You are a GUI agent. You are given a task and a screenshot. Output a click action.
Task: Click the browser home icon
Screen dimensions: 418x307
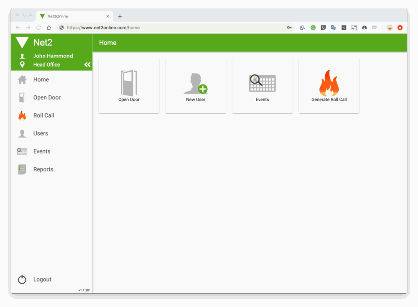point(49,28)
